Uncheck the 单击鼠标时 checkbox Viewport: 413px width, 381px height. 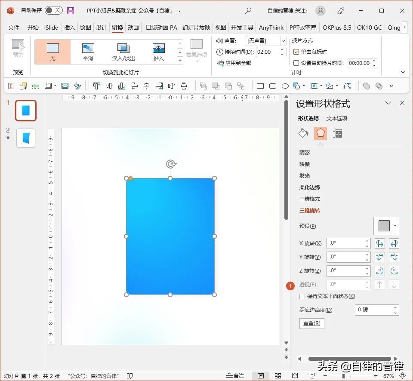tap(296, 52)
